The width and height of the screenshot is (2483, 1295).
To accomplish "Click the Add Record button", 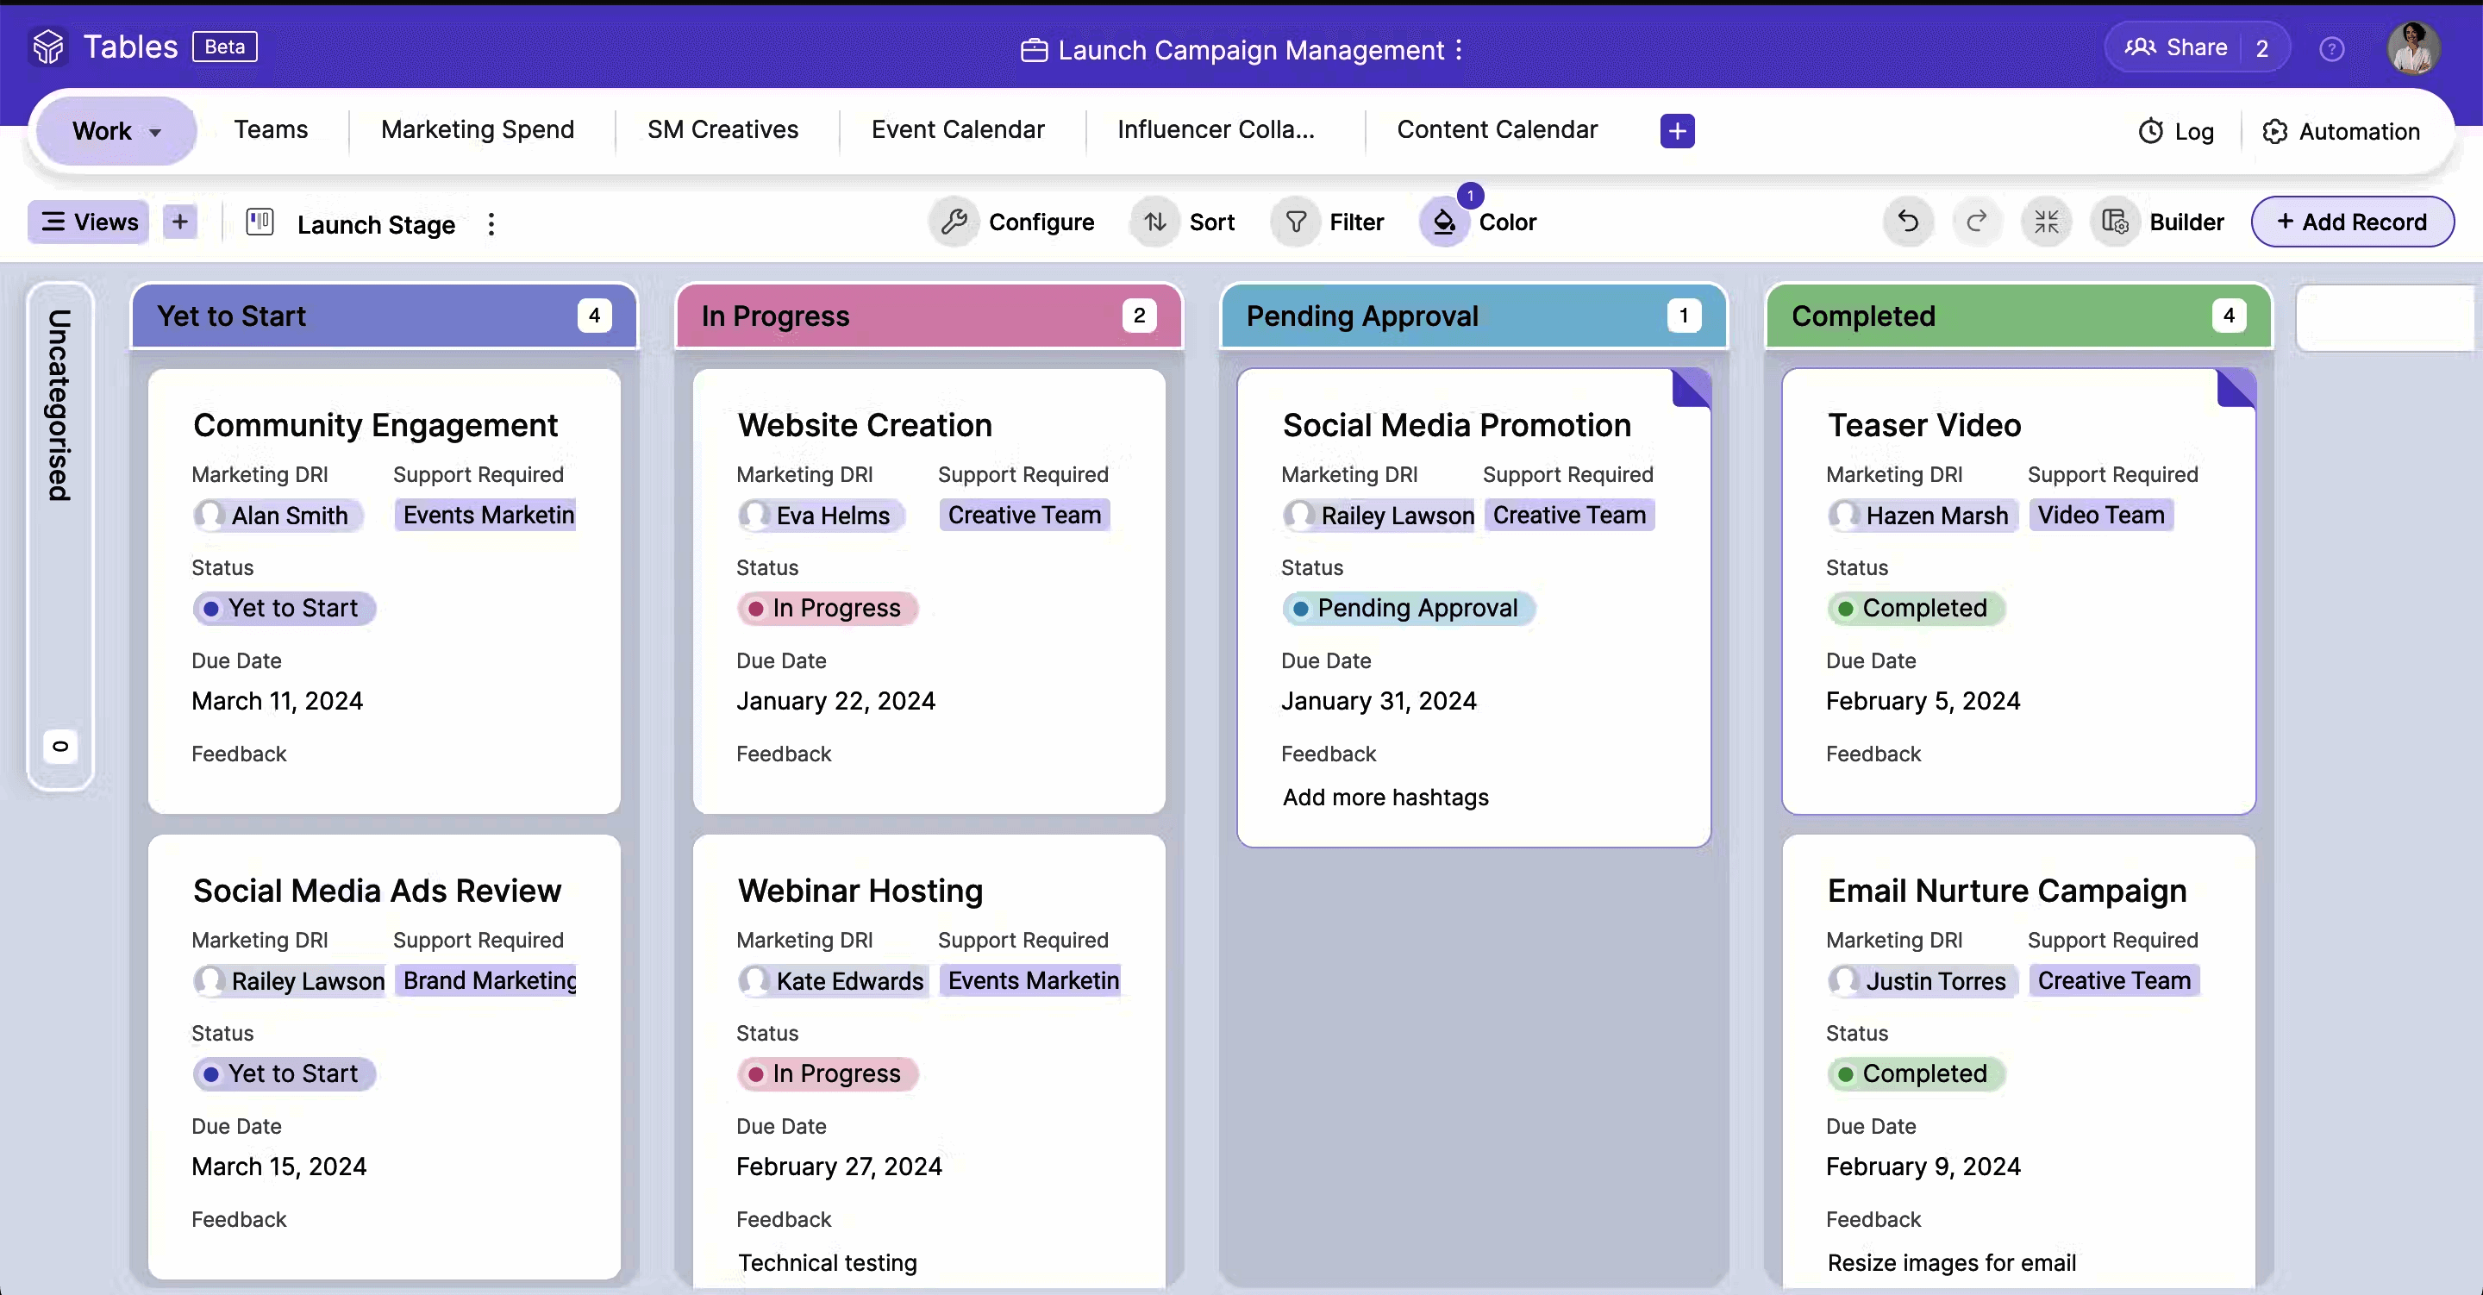I will [x=2352, y=222].
